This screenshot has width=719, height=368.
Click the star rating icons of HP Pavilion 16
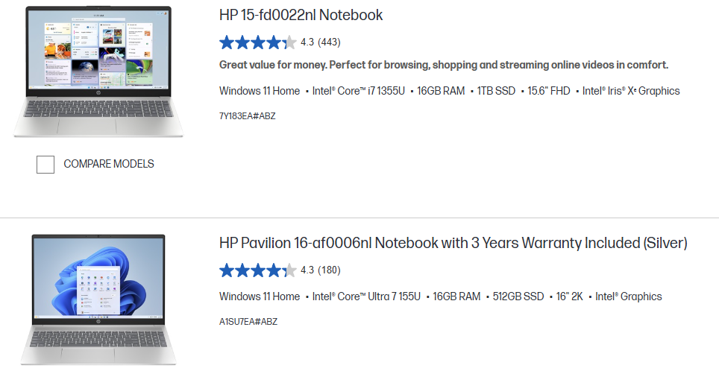[x=258, y=270]
